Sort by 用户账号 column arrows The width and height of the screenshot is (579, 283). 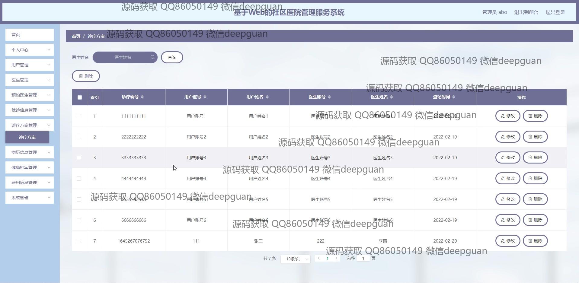coord(205,97)
